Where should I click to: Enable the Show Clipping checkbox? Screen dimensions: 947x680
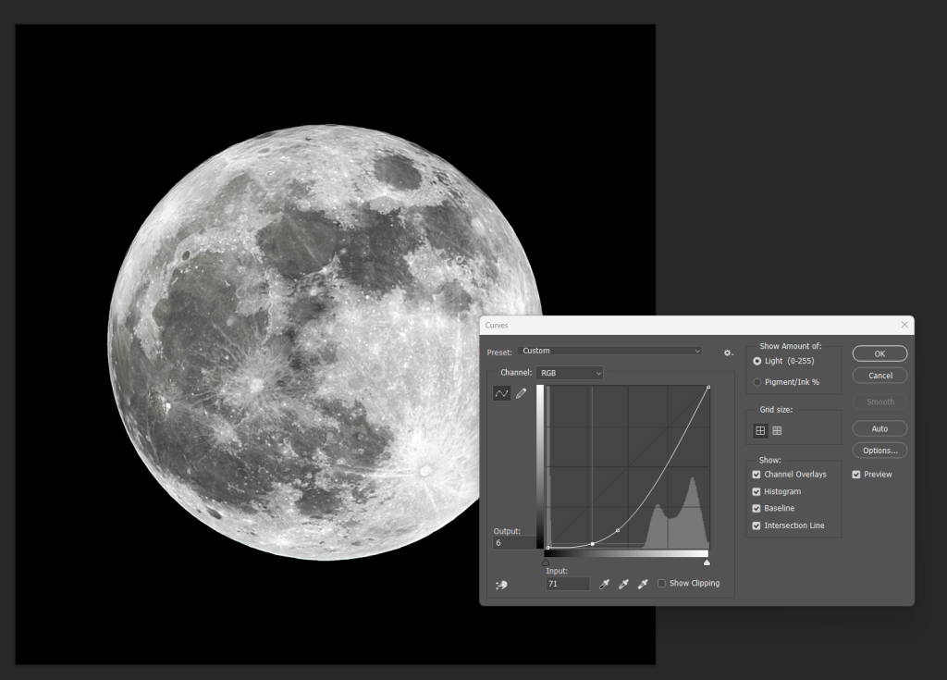point(661,584)
